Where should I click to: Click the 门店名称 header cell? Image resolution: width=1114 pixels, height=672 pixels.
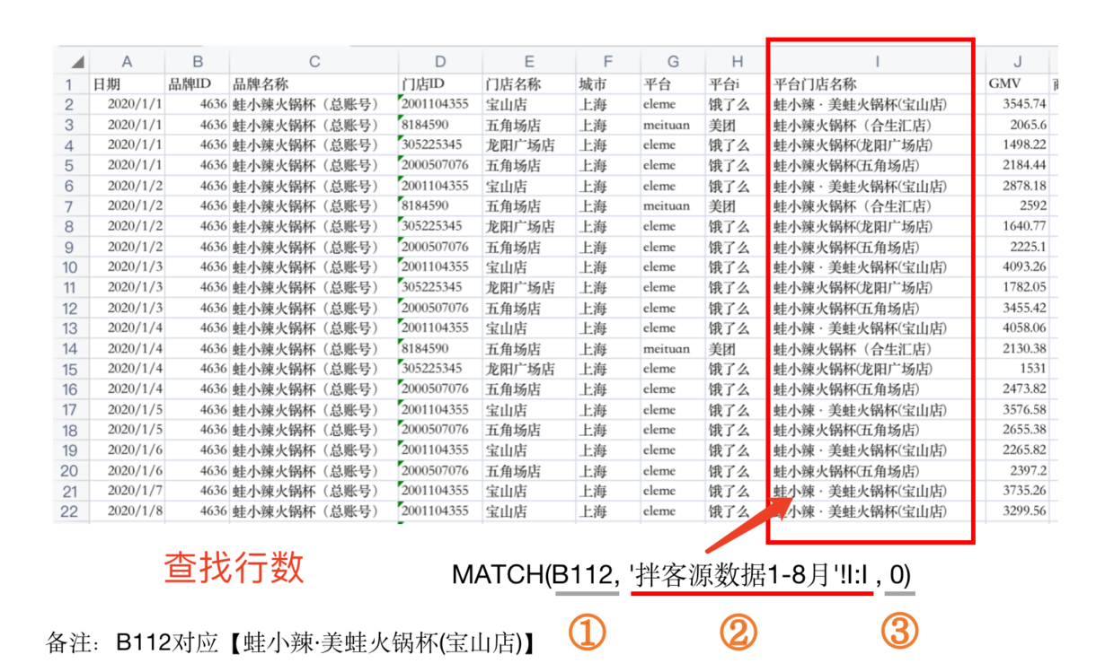click(529, 84)
